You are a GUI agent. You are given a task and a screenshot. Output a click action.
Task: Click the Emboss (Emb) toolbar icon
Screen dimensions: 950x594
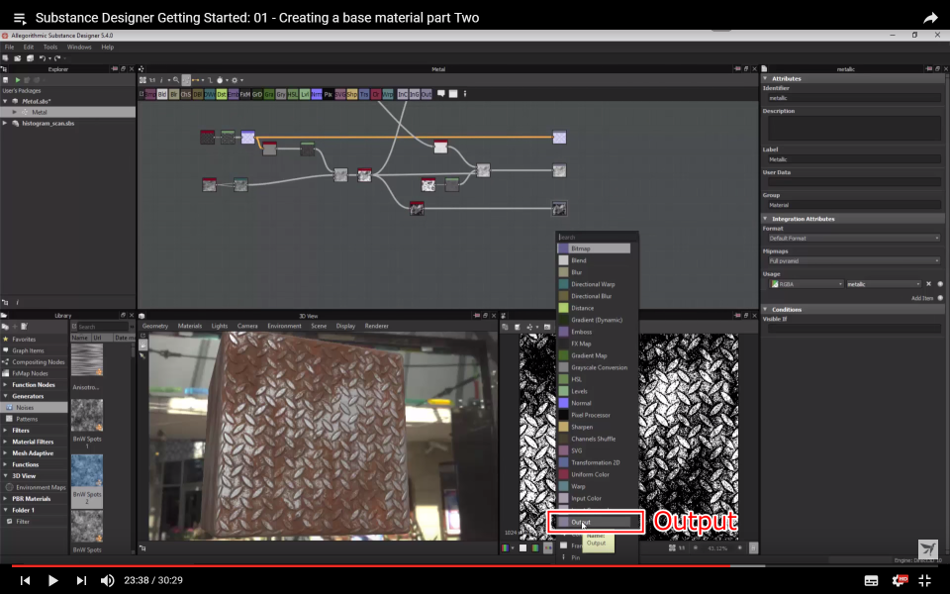[234, 94]
